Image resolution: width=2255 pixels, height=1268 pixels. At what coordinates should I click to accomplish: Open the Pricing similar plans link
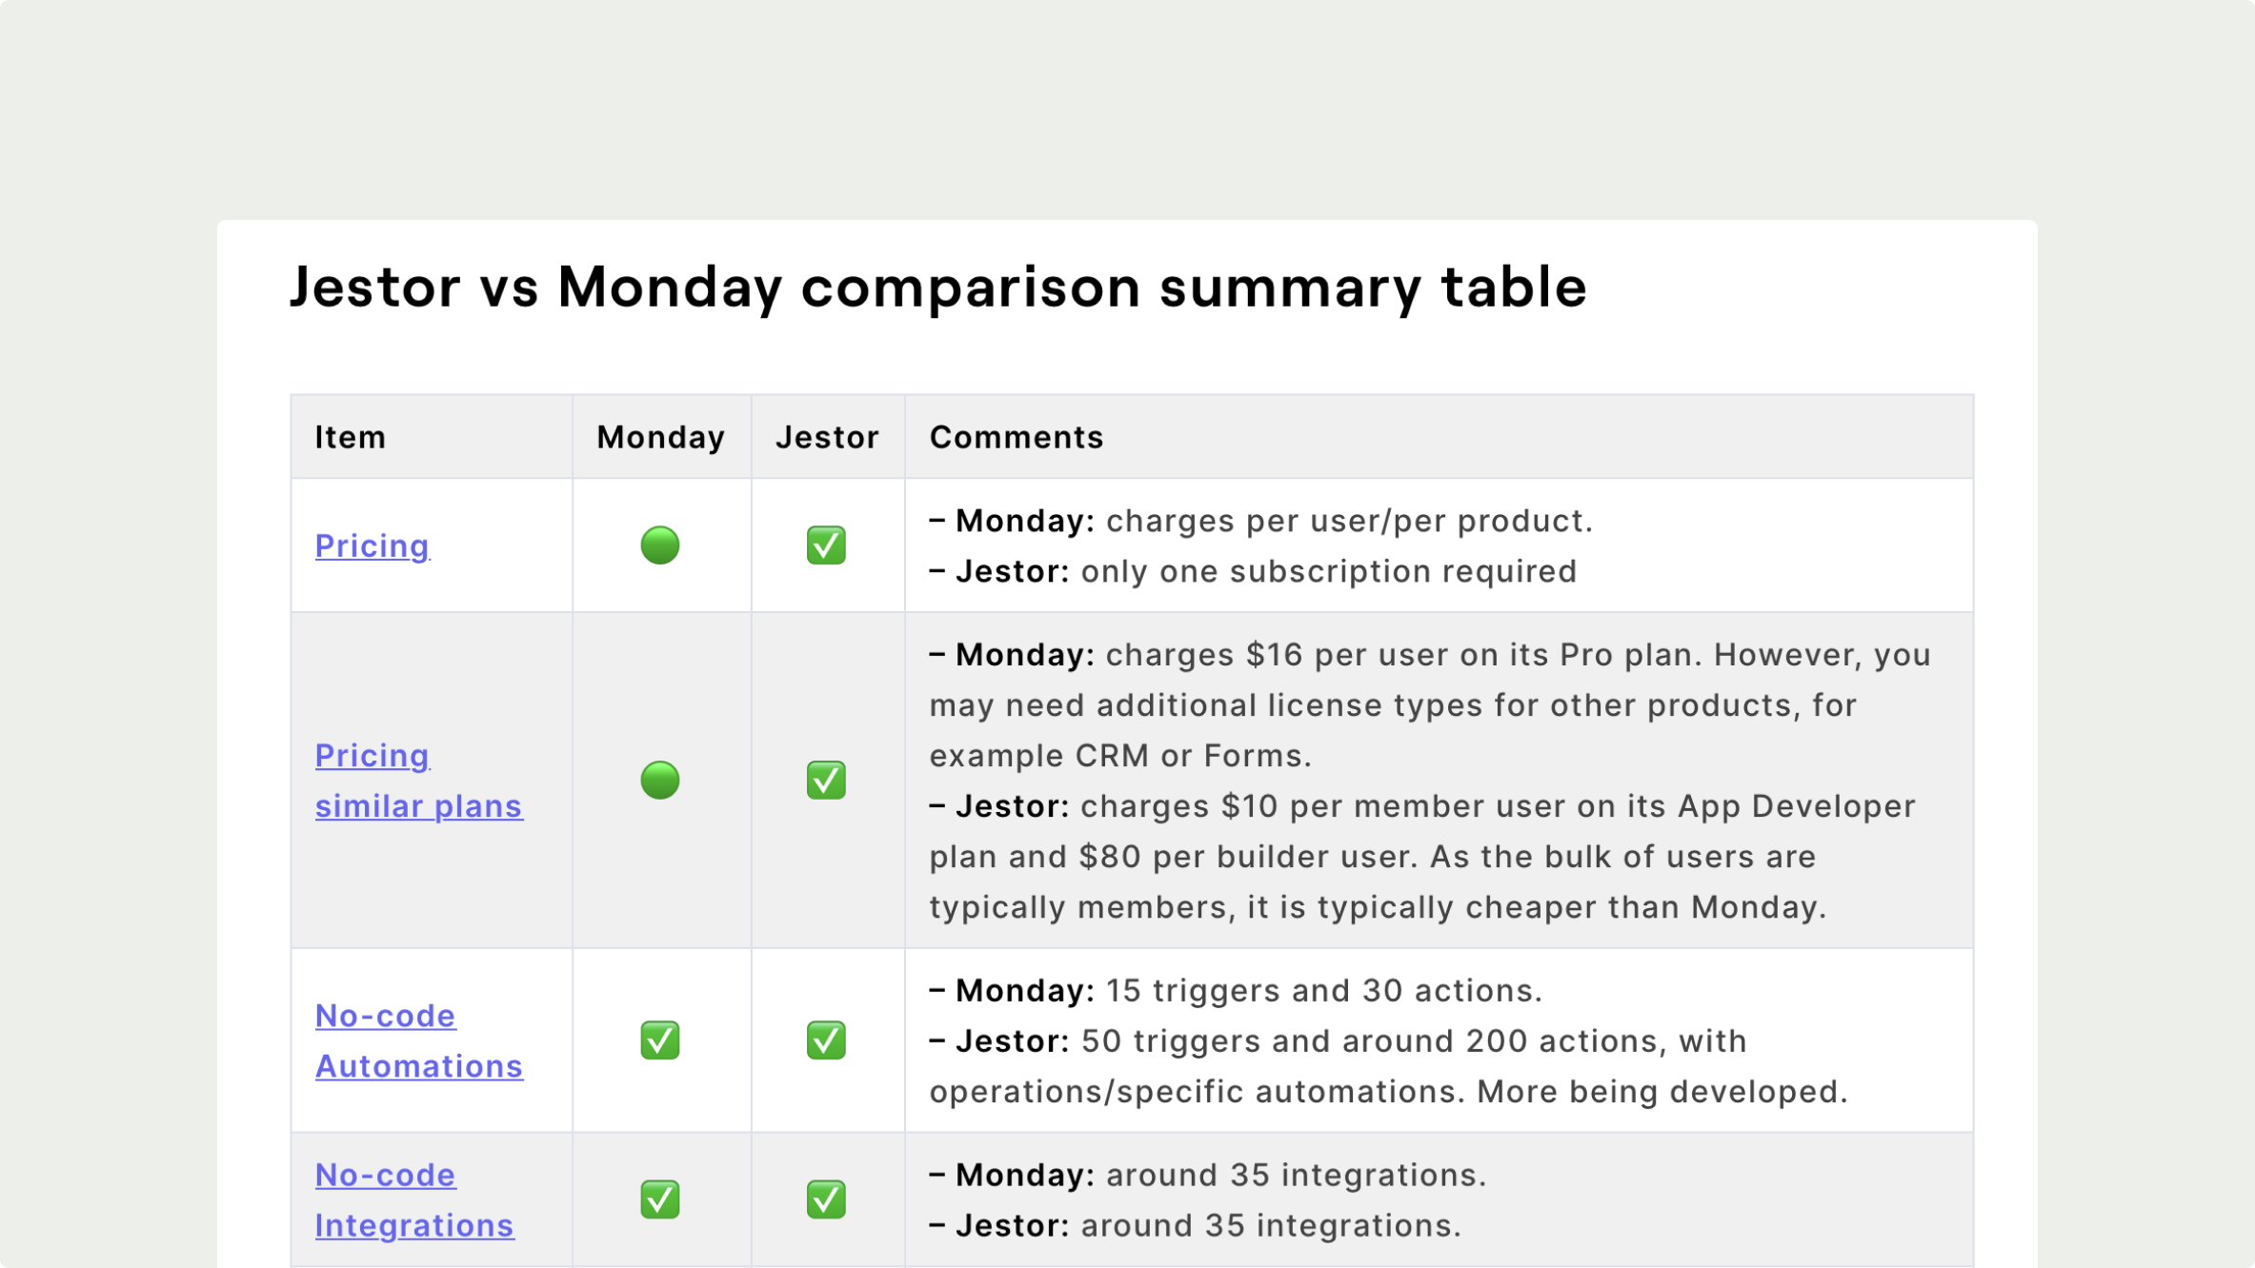419,781
